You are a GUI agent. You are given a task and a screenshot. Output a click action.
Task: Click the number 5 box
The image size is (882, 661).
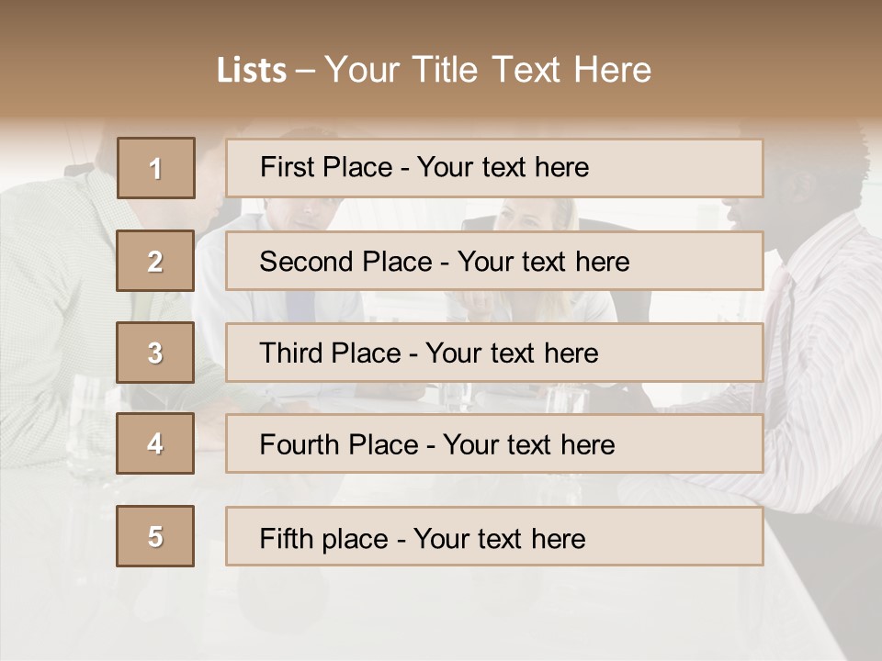tap(155, 536)
